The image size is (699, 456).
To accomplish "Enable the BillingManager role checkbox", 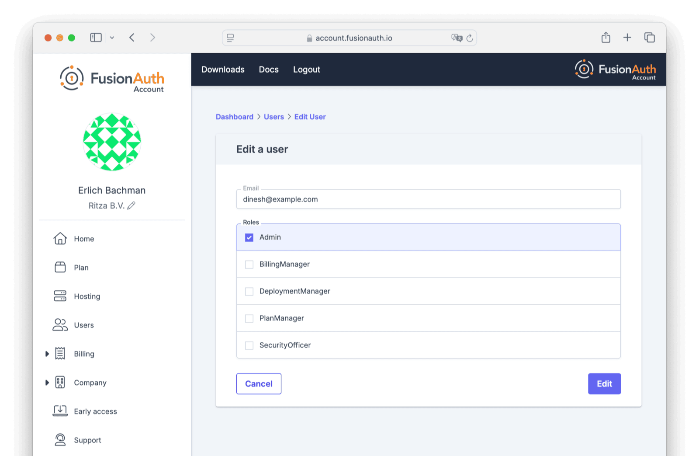I will 249,265.
